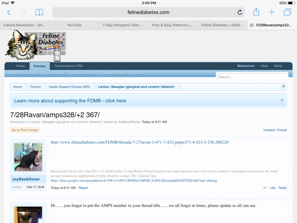Like the first post

point(272,188)
